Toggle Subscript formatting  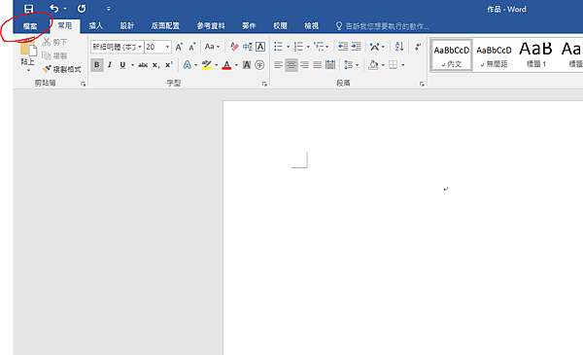tap(156, 65)
